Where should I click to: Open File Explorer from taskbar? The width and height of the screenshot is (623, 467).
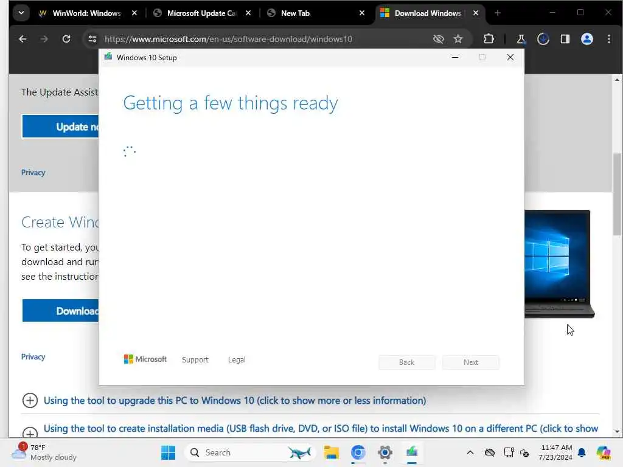(331, 452)
